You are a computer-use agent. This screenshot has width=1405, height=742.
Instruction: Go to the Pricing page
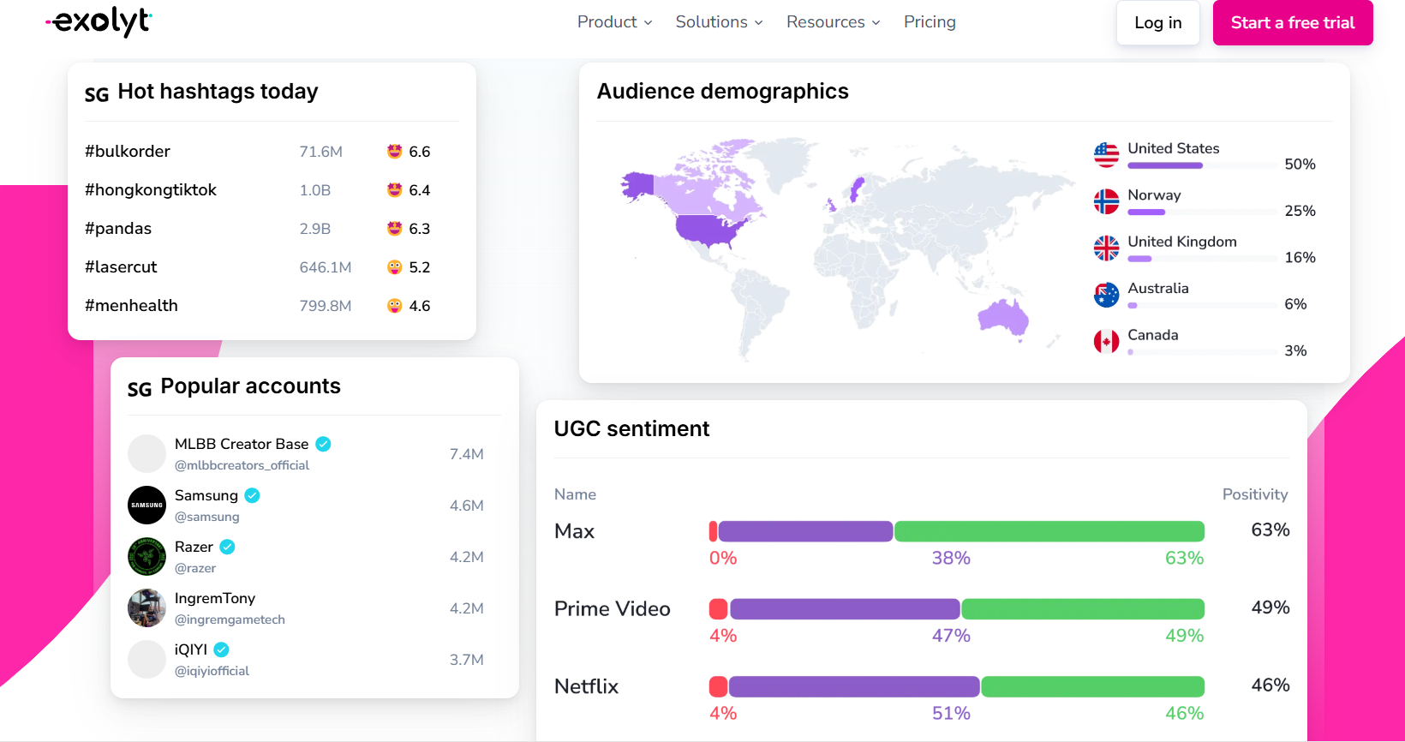[930, 22]
